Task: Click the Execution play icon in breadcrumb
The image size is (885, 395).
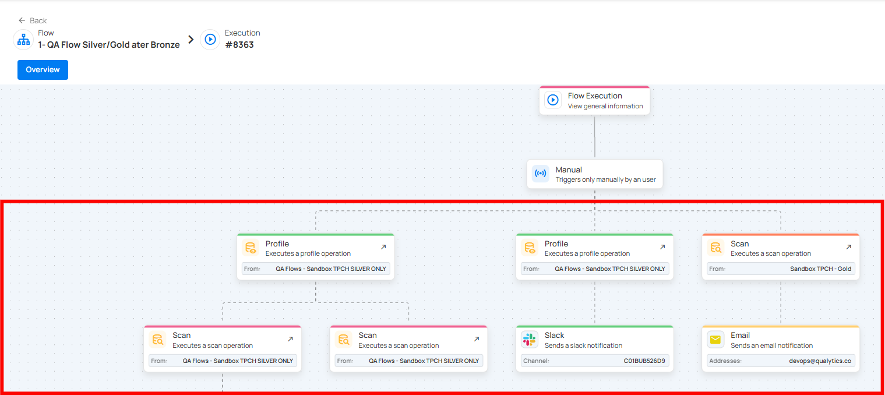Action: [x=210, y=40]
